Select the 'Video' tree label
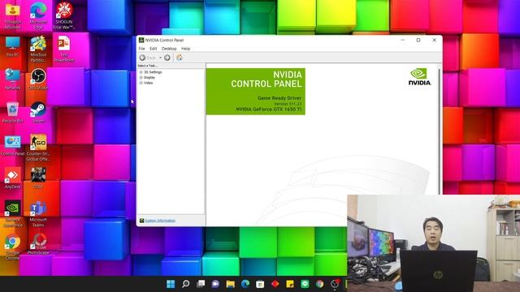 pyautogui.click(x=148, y=83)
